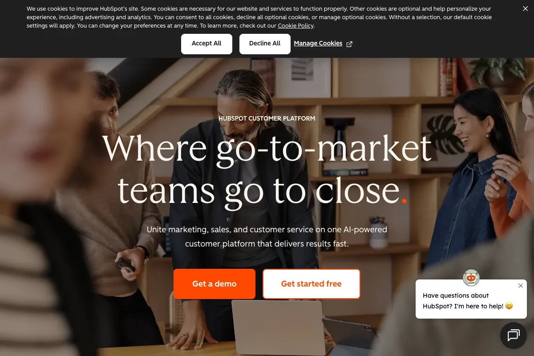The width and height of the screenshot is (534, 356).
Task: Click the smiling woman in denim jacket
Action: [x=472, y=178]
